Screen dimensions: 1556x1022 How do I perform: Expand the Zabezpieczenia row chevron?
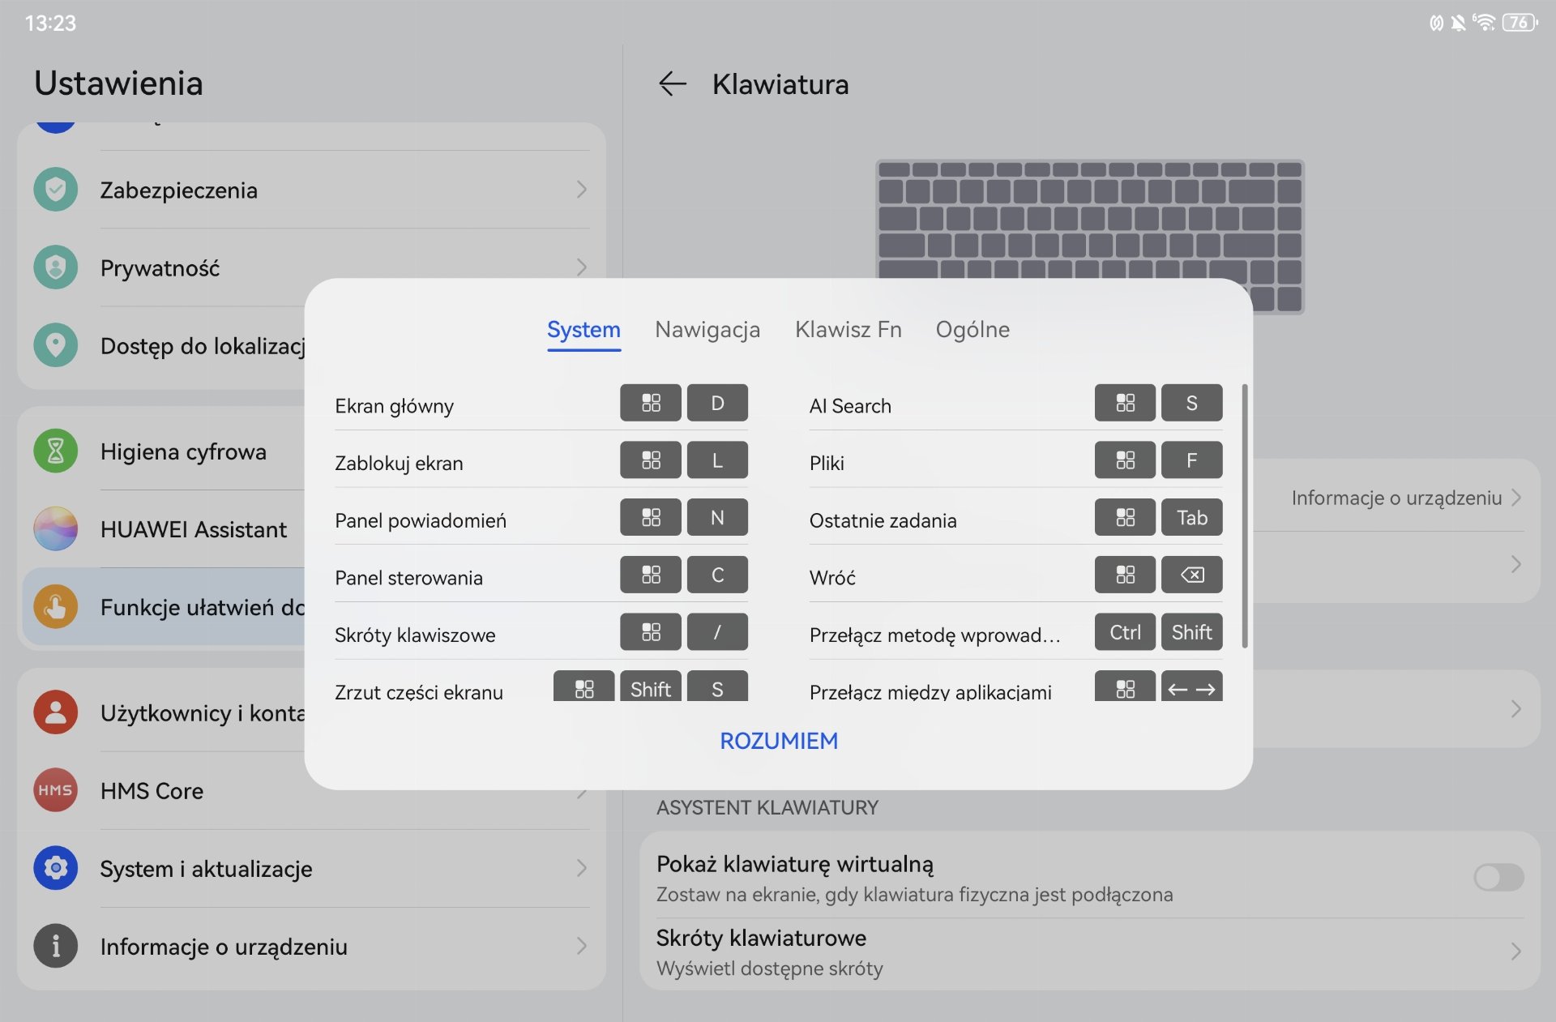click(x=581, y=190)
